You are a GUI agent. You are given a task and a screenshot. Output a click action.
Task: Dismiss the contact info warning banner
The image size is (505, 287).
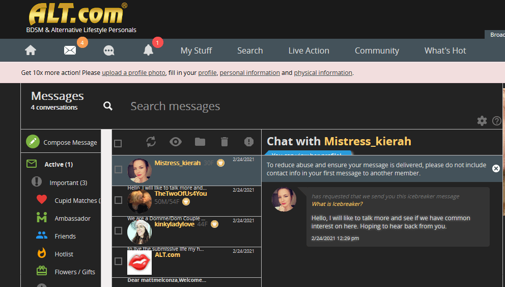(x=496, y=168)
